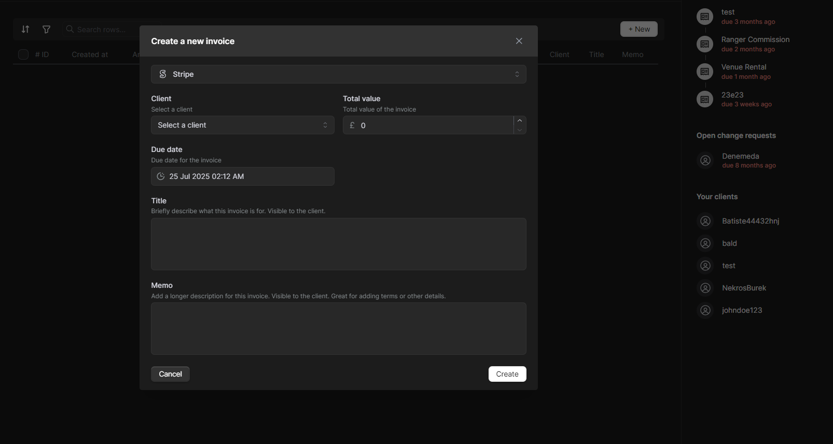Select client bald in sidebar
This screenshot has width=833, height=444.
click(729, 243)
